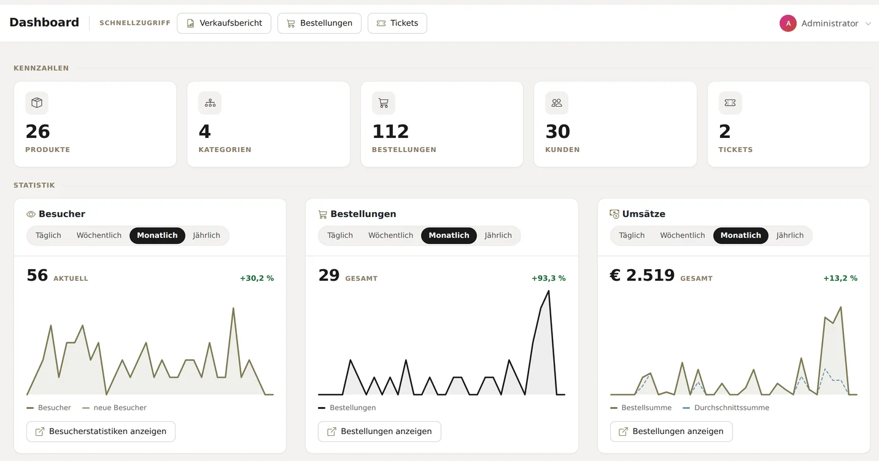Switch the Besucher chart to Täglich
This screenshot has width=879, height=461.
[48, 235]
